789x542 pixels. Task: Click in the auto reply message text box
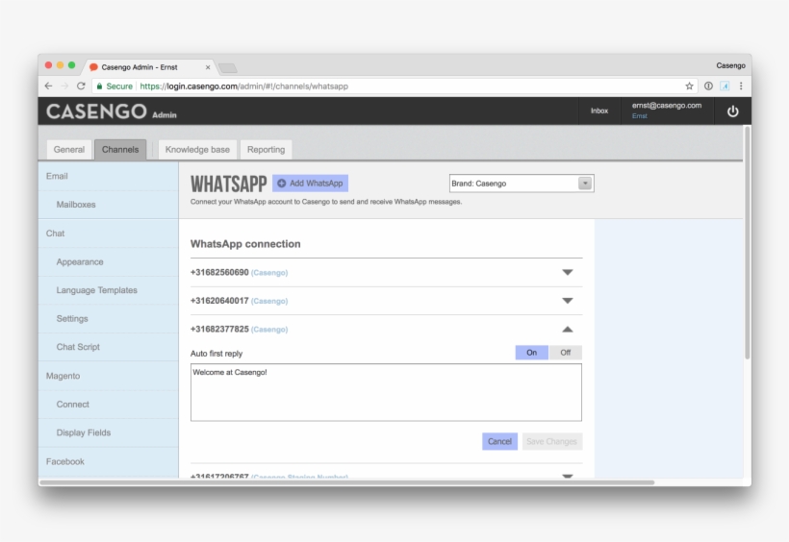[x=386, y=393]
